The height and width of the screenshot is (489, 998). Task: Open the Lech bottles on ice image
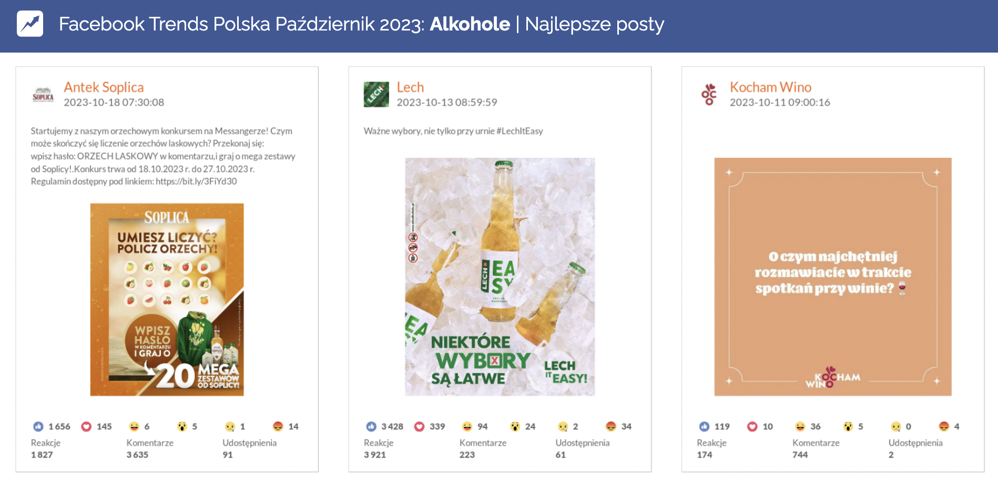500,277
